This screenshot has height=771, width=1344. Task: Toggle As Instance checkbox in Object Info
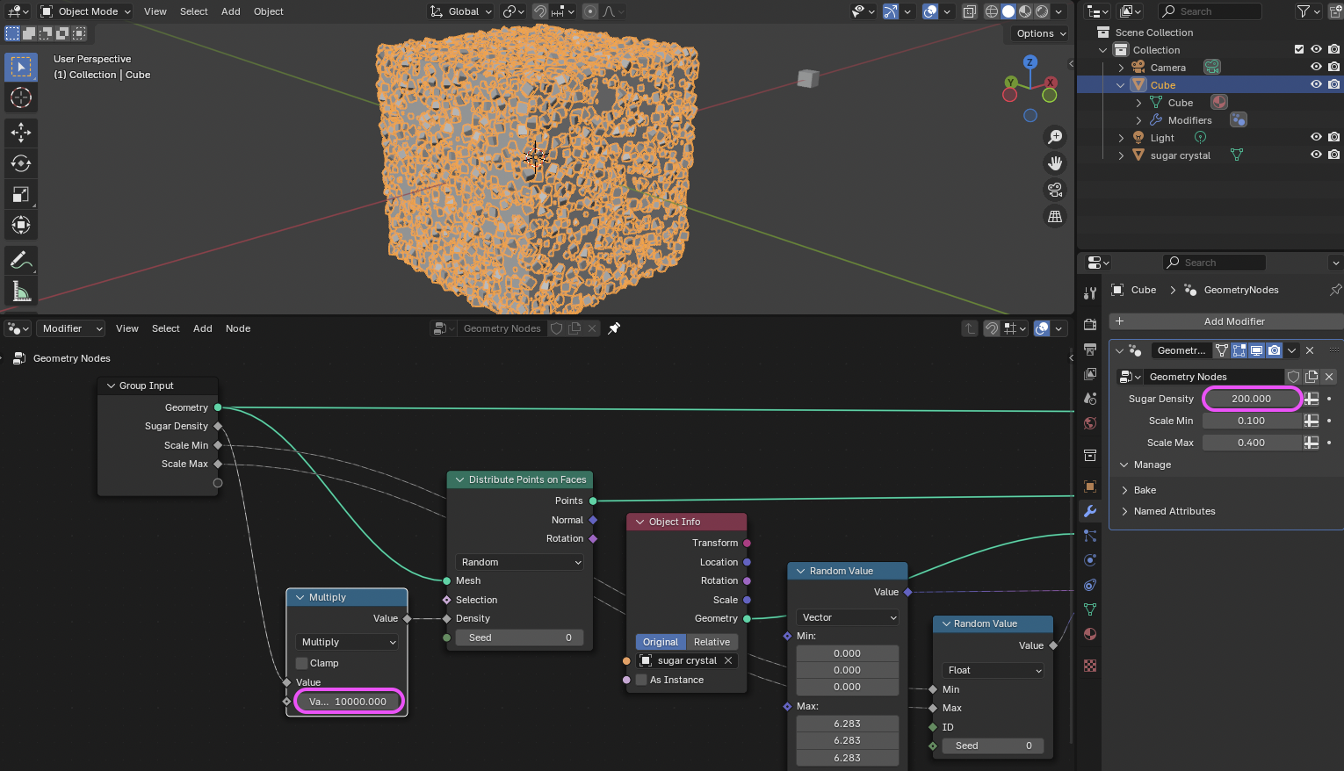click(x=641, y=680)
